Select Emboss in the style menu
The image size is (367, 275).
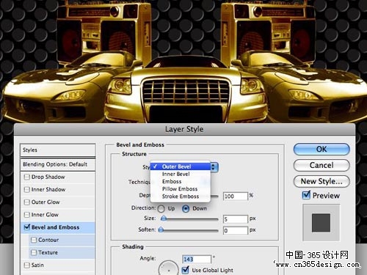[x=172, y=181]
